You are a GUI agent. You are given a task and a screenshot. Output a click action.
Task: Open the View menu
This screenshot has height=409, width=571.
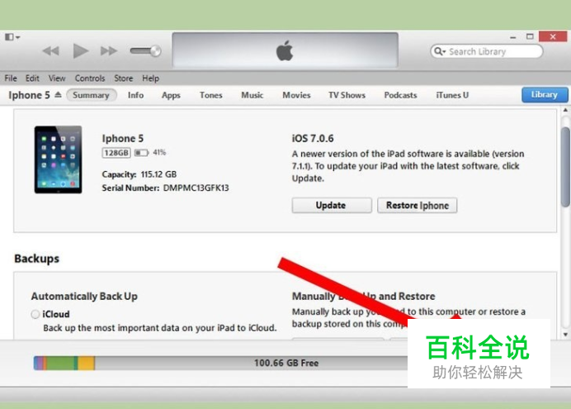tap(57, 78)
